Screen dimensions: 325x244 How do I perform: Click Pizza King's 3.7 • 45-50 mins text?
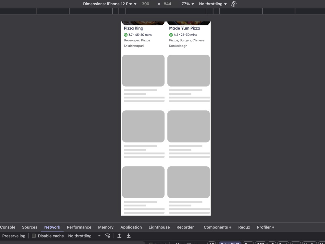pos(140,35)
